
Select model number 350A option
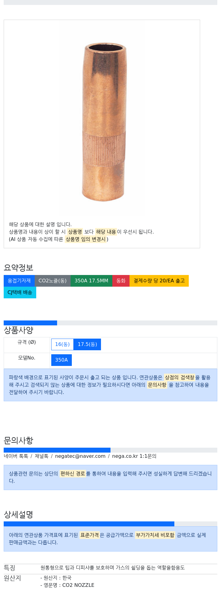point(61,360)
